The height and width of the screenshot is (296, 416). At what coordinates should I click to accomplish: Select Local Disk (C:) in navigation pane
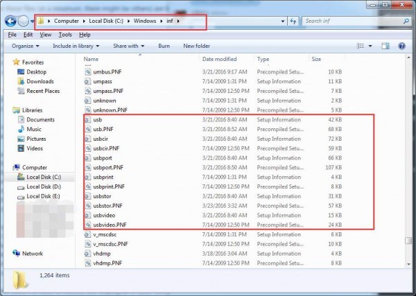[x=44, y=177]
